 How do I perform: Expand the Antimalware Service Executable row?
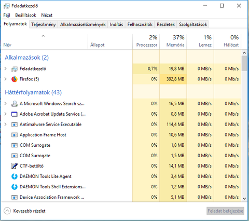pos(5,125)
